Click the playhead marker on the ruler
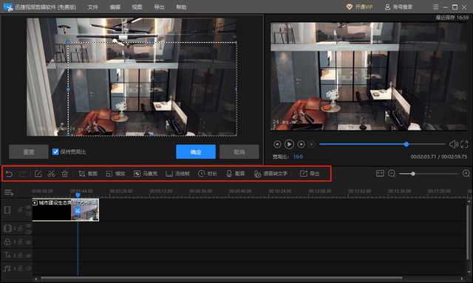This screenshot has height=283, width=473. pyautogui.click(x=78, y=195)
